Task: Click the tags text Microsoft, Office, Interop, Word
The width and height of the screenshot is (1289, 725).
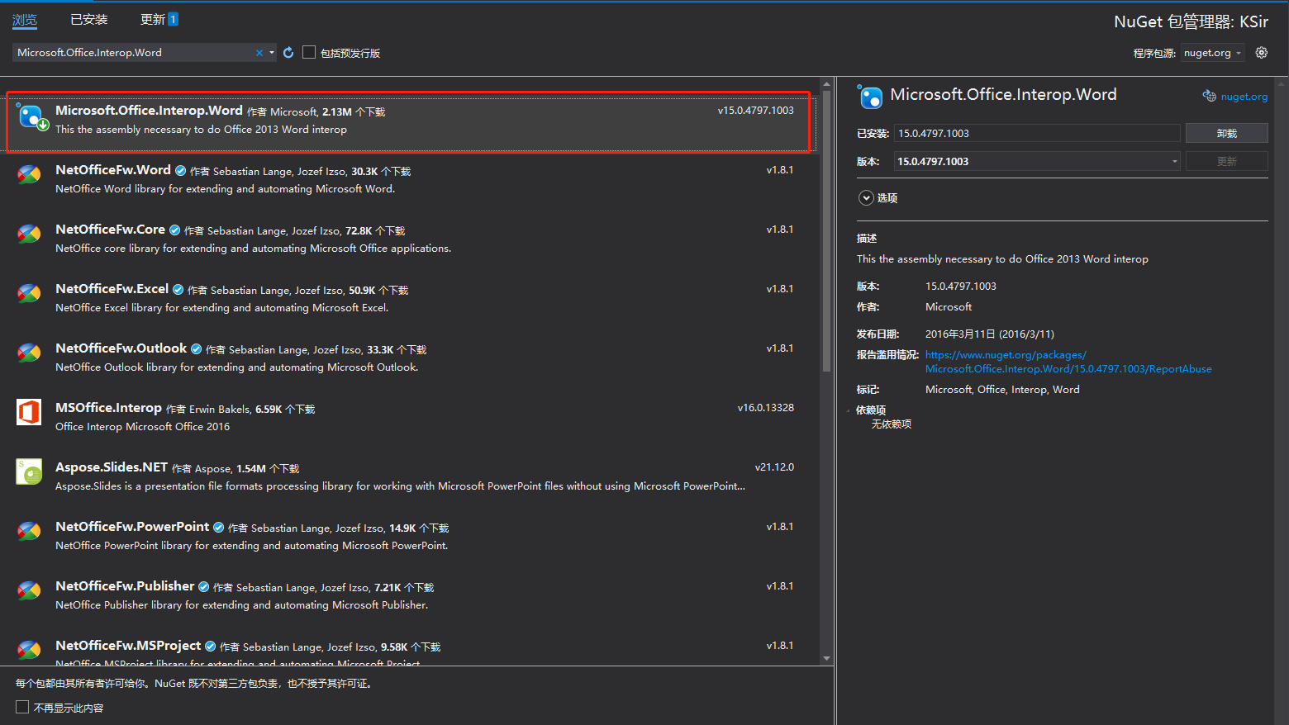Action: click(1002, 390)
